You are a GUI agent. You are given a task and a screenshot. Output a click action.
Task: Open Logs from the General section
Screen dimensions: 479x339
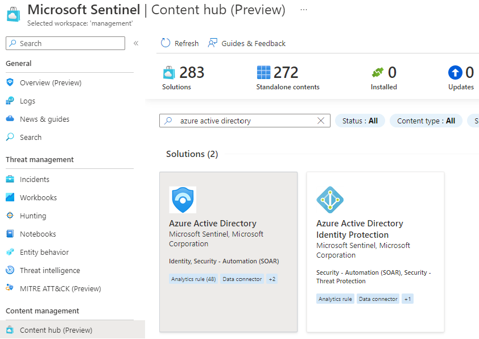click(27, 101)
